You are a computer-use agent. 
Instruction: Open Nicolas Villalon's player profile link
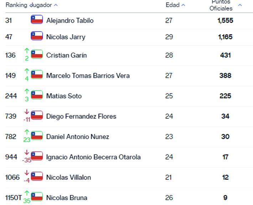click(68, 178)
